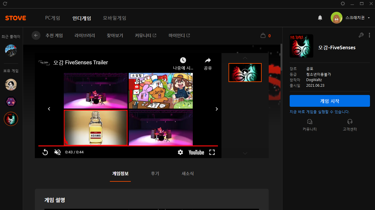The image size is (375, 210).
Task: Open YouTube player settings gear
Action: pyautogui.click(x=180, y=152)
